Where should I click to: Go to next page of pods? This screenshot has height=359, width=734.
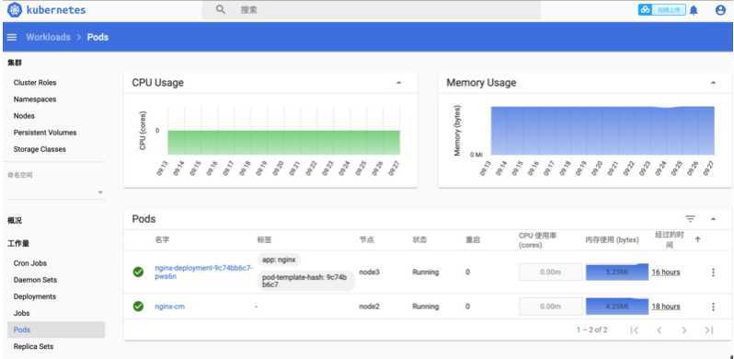pyautogui.click(x=684, y=330)
